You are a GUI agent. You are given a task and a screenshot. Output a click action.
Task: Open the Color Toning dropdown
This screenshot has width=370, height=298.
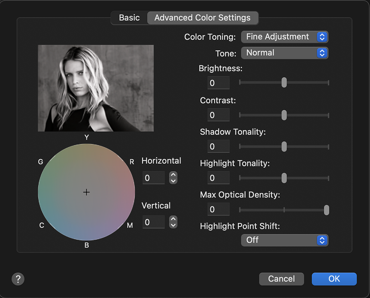(285, 37)
